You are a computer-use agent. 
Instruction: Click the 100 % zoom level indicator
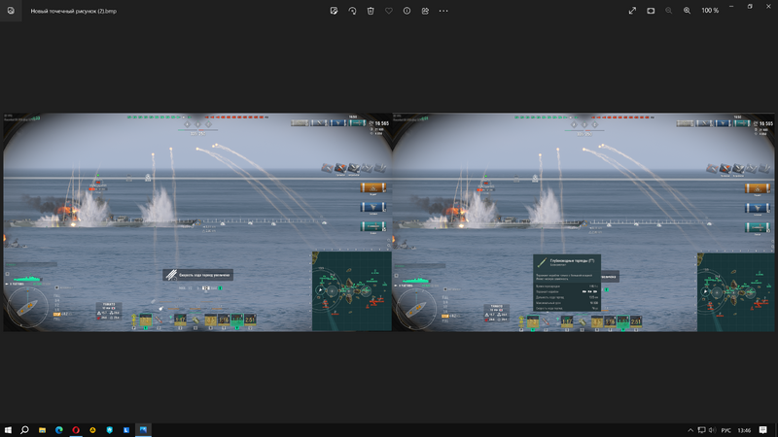710,10
